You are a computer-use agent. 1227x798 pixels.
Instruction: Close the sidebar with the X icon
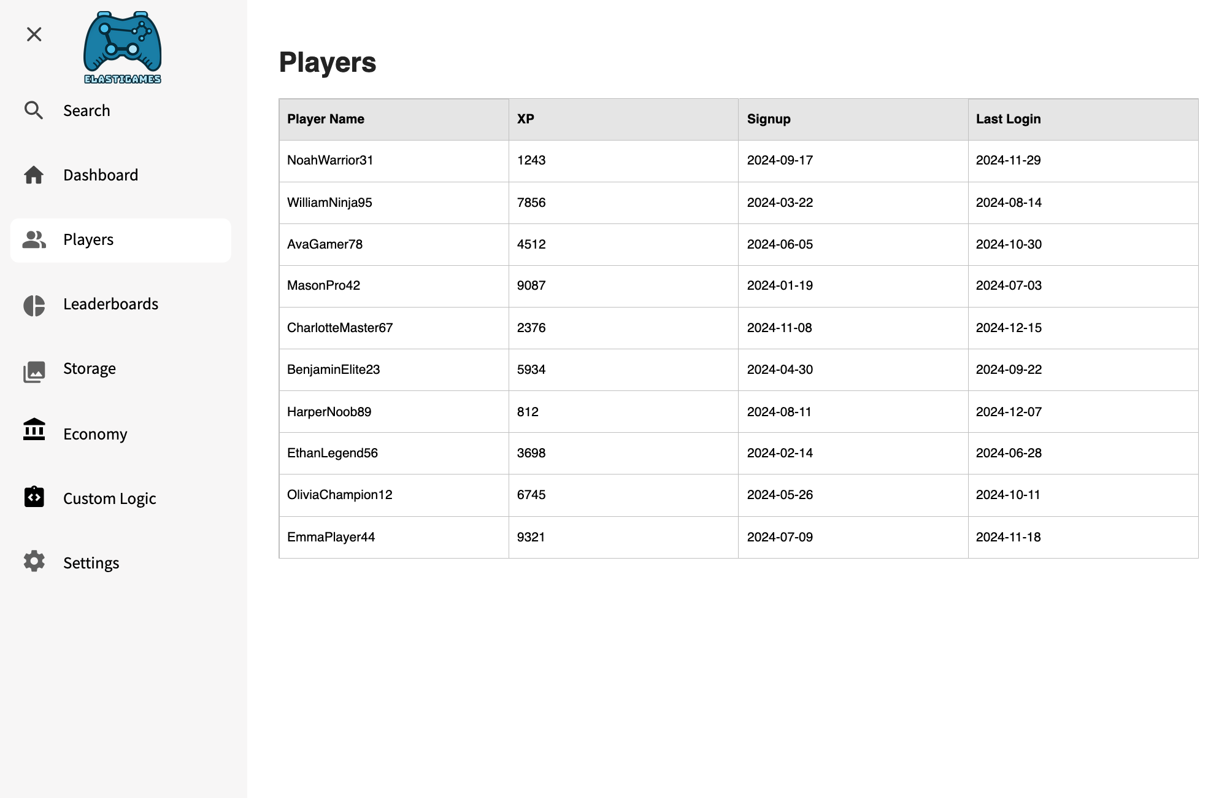pyautogui.click(x=34, y=34)
